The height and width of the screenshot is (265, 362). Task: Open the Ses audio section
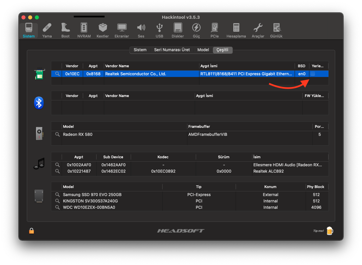point(141,30)
